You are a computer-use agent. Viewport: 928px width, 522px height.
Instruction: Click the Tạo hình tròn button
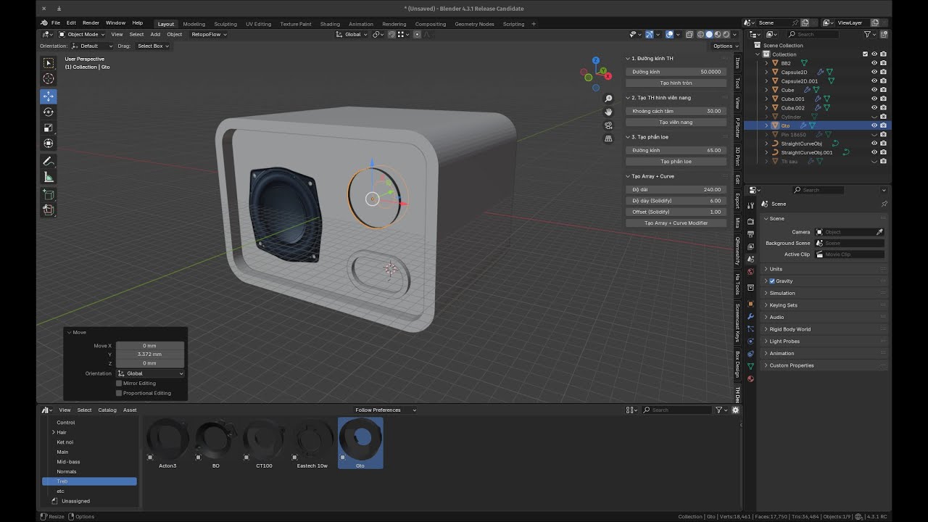click(676, 83)
